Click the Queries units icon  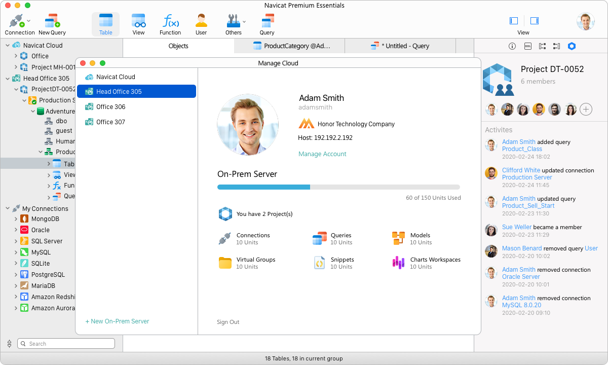[x=320, y=239]
